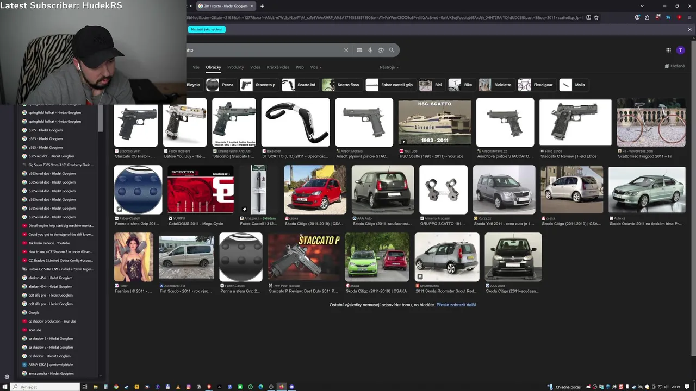Select the 'Molla' filter chip
696x391 pixels.
(574, 85)
